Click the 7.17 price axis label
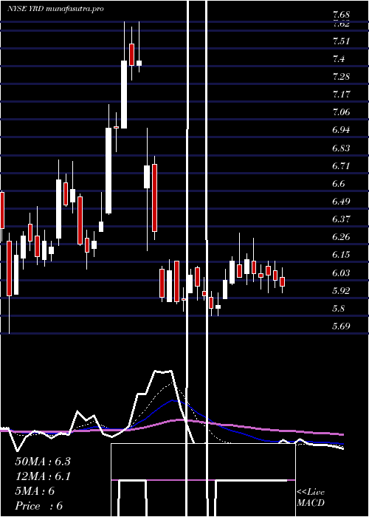The height and width of the screenshot is (517, 369). point(341,95)
